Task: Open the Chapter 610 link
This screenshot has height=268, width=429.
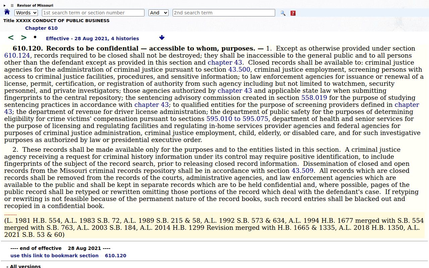Action: pyautogui.click(x=41, y=28)
